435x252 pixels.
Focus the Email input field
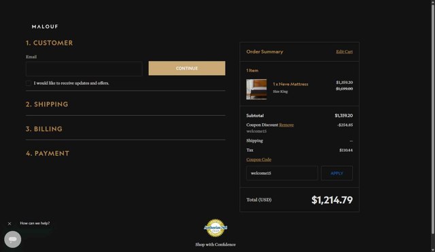coord(84,68)
